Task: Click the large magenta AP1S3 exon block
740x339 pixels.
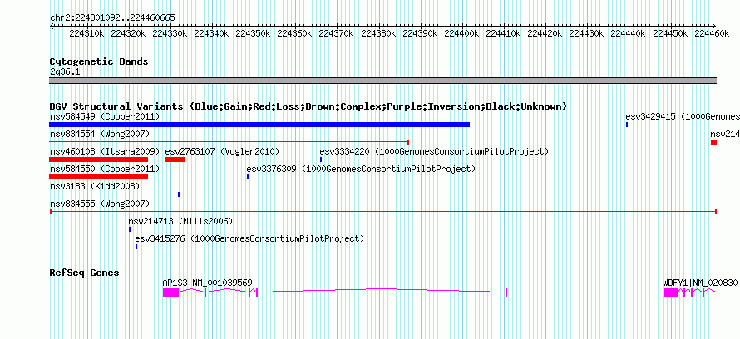Action: (170, 292)
